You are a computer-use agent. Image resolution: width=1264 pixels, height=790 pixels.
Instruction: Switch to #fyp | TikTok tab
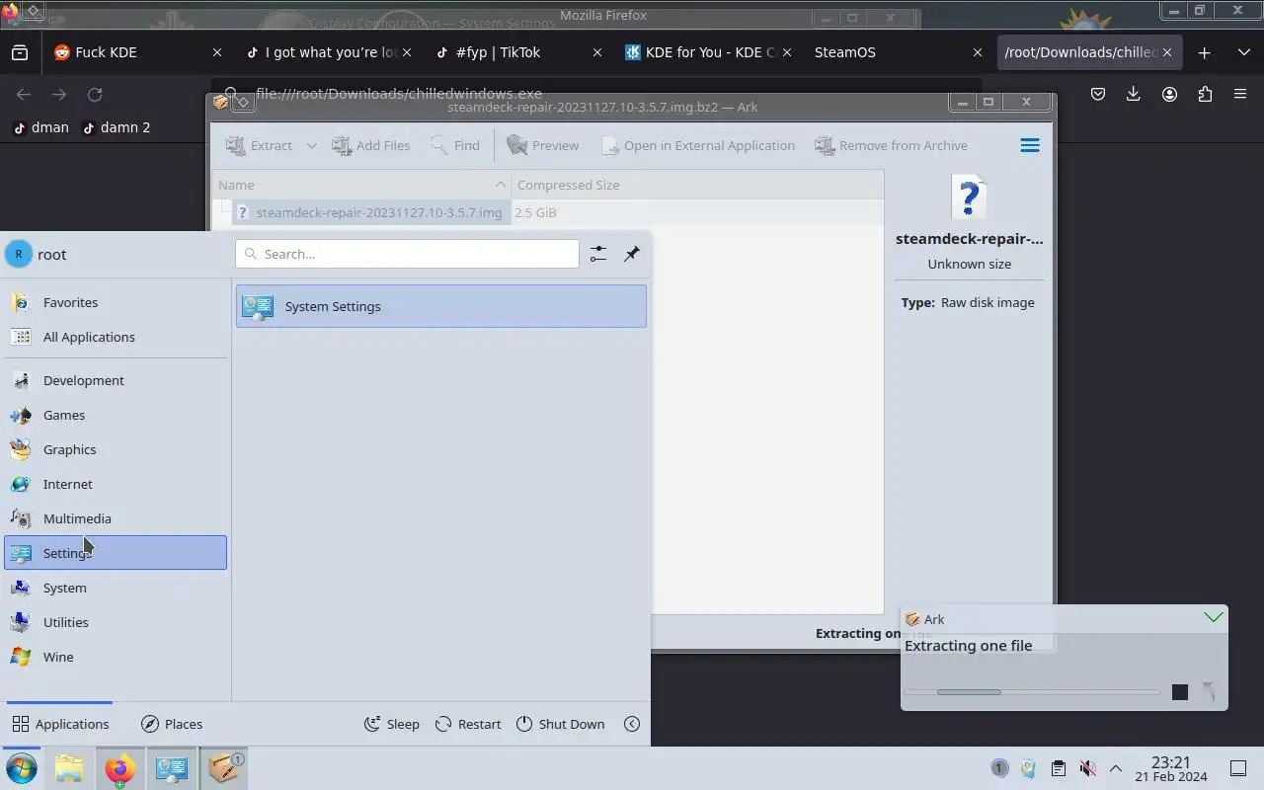(517, 52)
